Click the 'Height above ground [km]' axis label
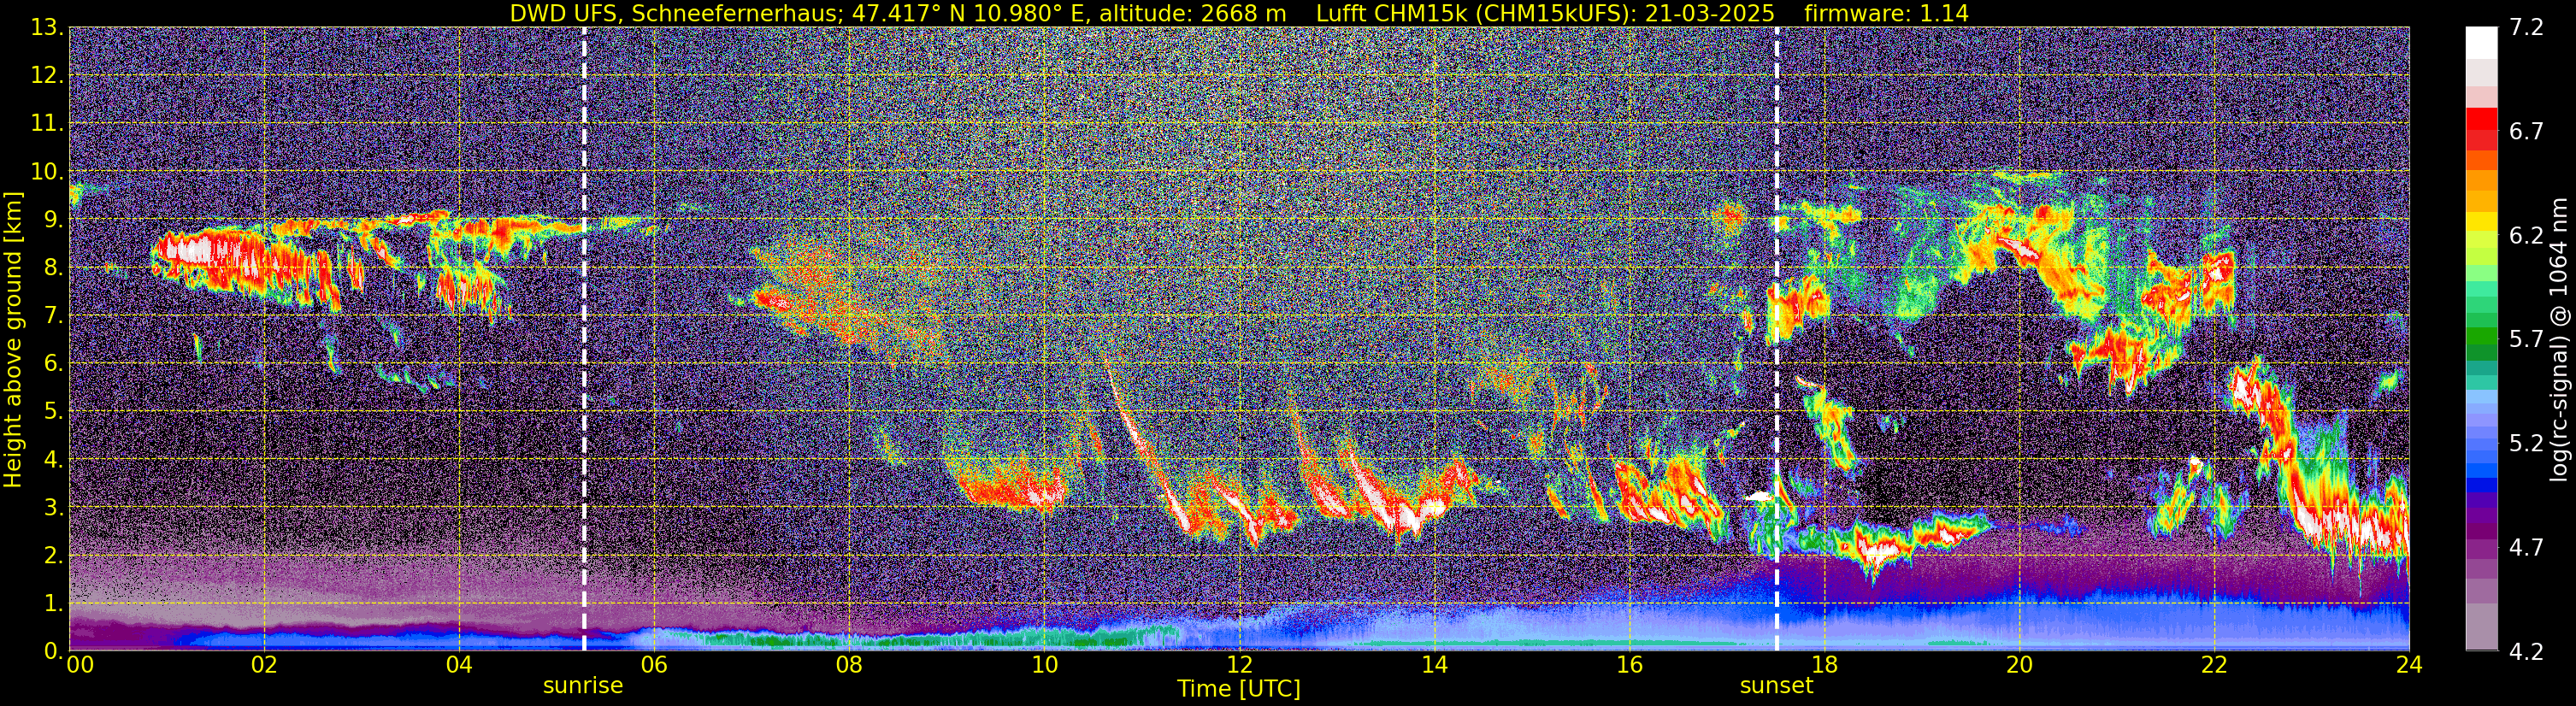The width and height of the screenshot is (2576, 706). [x=13, y=339]
